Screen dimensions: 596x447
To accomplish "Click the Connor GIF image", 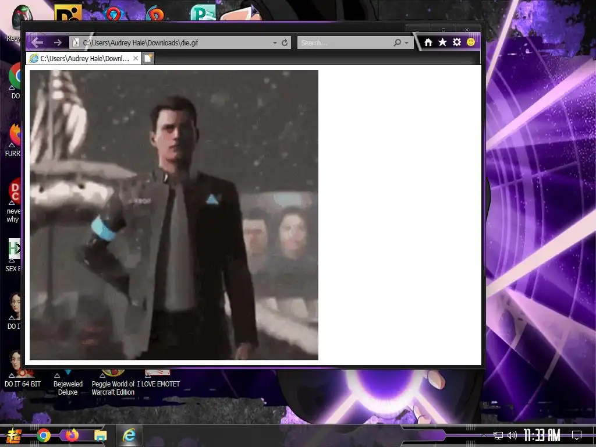I will click(x=173, y=215).
